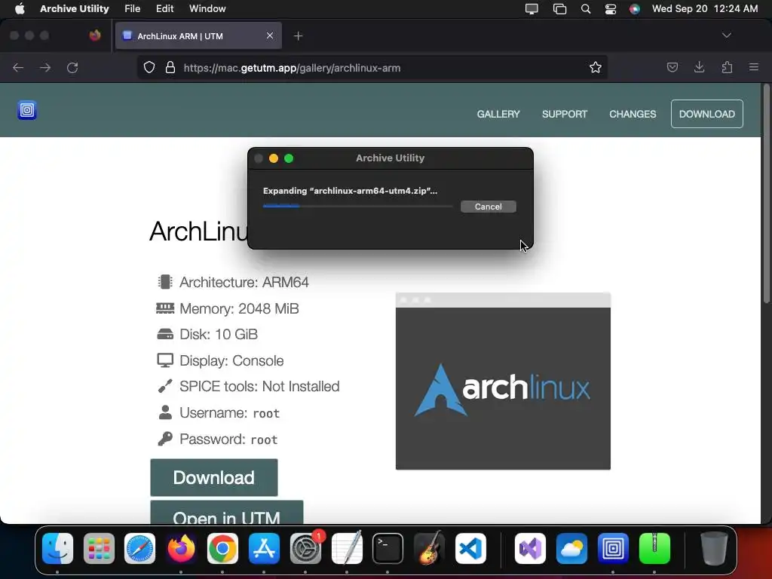Click Firefox icon in the Dock

(x=181, y=548)
